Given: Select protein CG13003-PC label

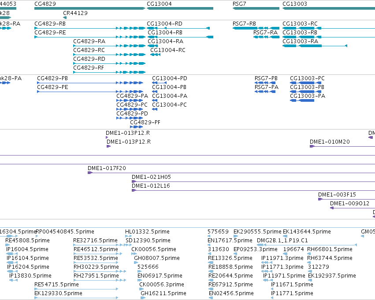Looking at the screenshot, I should tap(307, 78).
